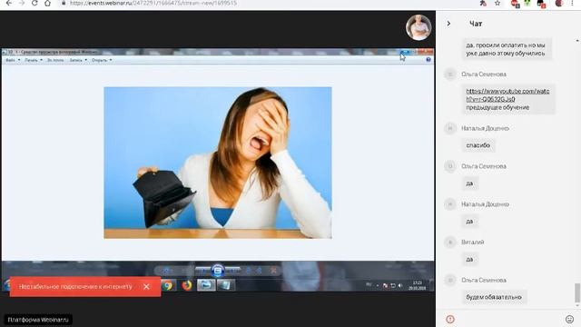Switch to Photo Viewer taskbar button
This screenshot has width=581, height=327.
pyautogui.click(x=226, y=285)
